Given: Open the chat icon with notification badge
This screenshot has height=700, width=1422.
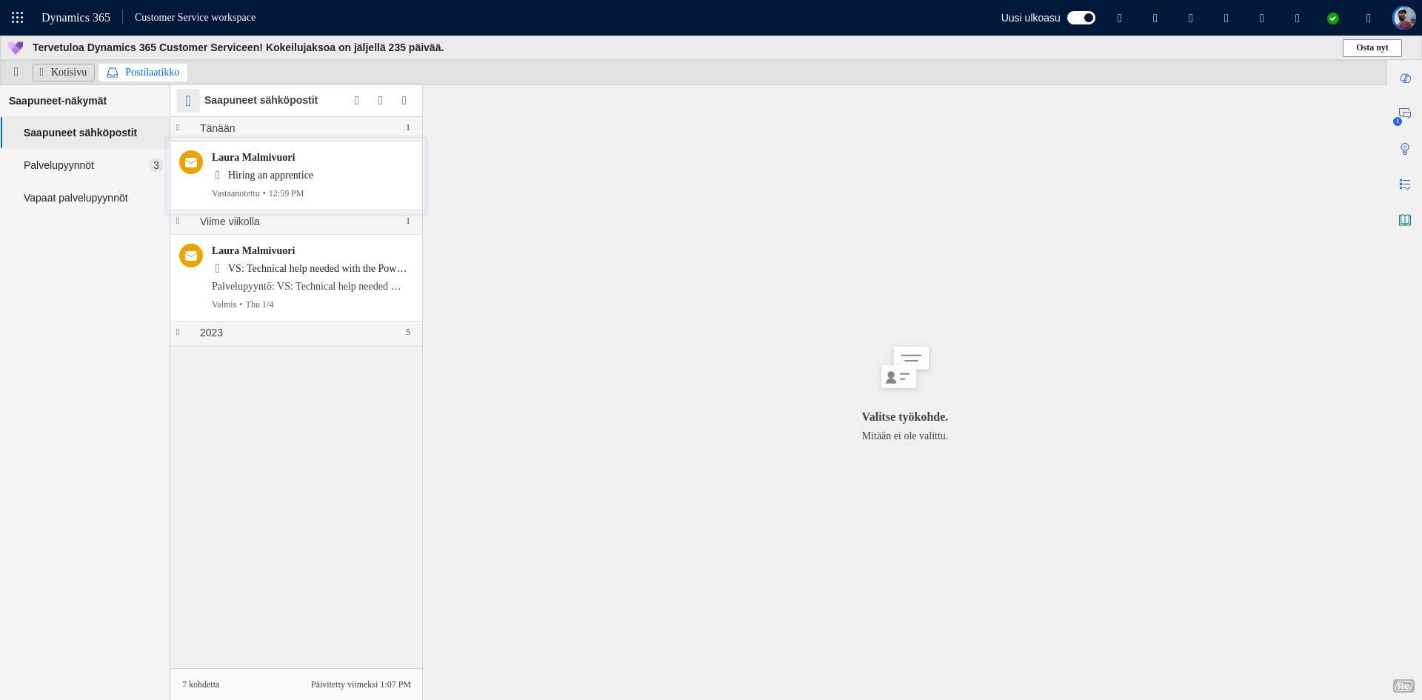Looking at the screenshot, I should pyautogui.click(x=1404, y=114).
